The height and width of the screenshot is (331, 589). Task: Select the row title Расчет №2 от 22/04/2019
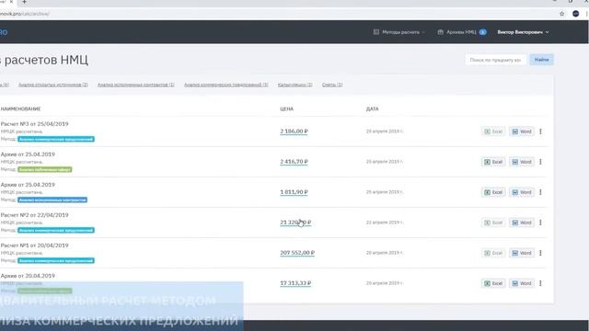point(35,215)
